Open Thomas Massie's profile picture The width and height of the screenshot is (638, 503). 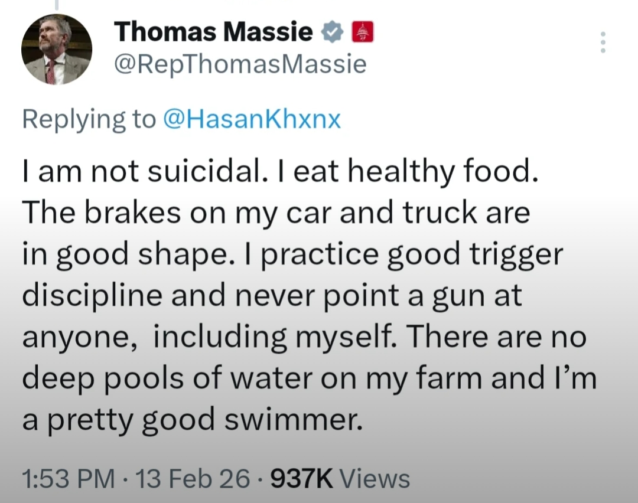(x=57, y=49)
